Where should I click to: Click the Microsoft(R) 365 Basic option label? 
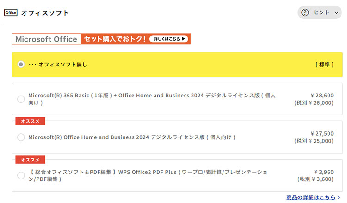click(x=152, y=99)
